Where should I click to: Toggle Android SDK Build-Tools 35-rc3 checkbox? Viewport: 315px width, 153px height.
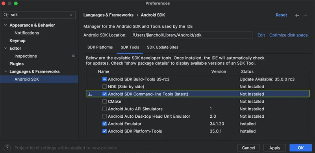click(x=104, y=79)
